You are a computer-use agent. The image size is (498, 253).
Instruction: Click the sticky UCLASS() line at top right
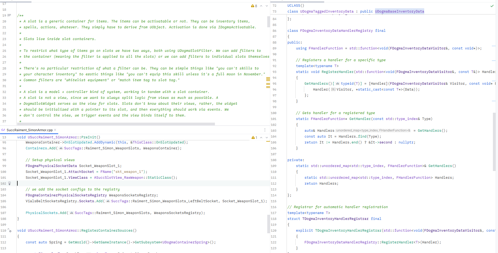pos(296,6)
